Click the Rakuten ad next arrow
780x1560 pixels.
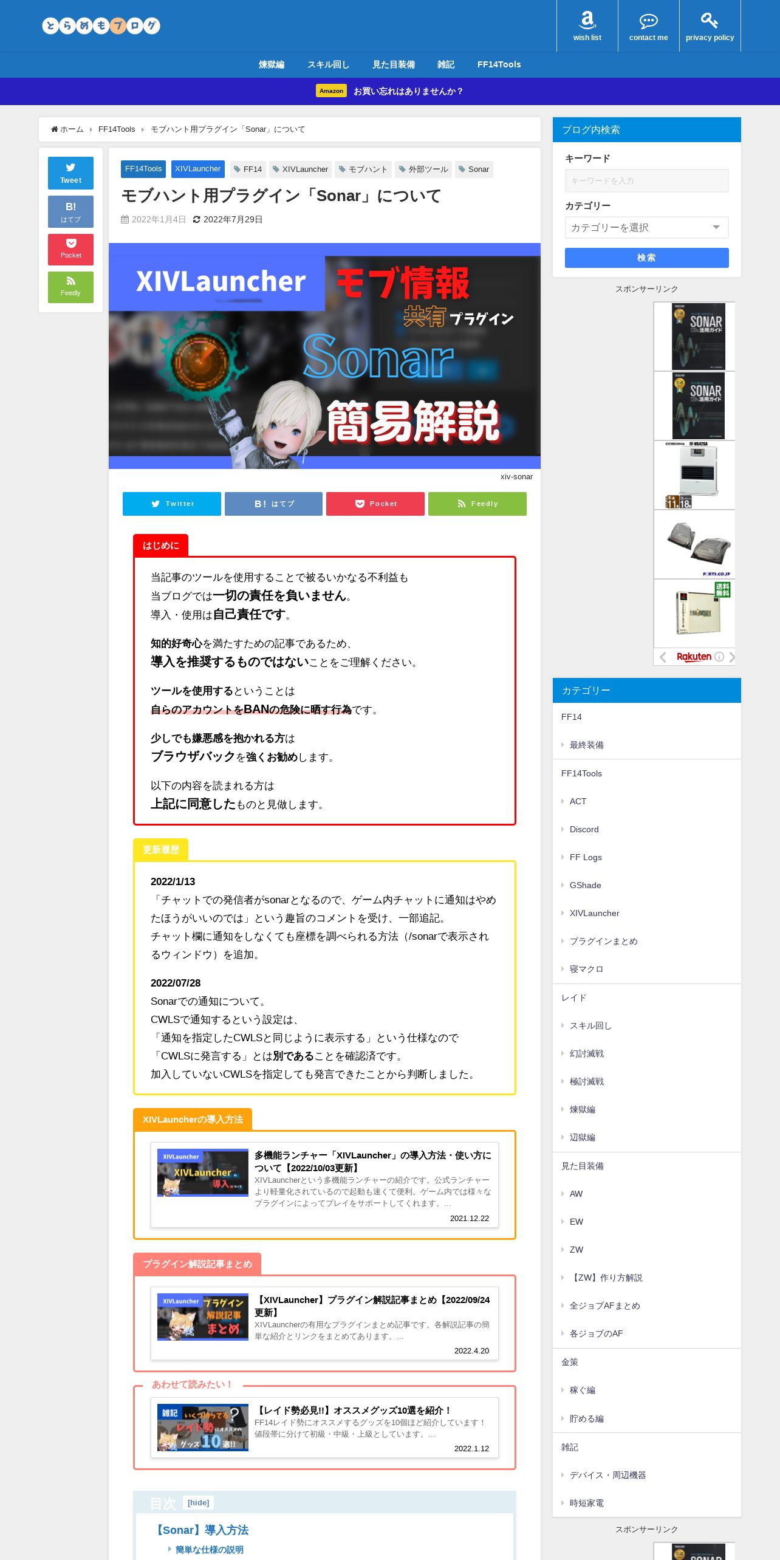click(732, 657)
